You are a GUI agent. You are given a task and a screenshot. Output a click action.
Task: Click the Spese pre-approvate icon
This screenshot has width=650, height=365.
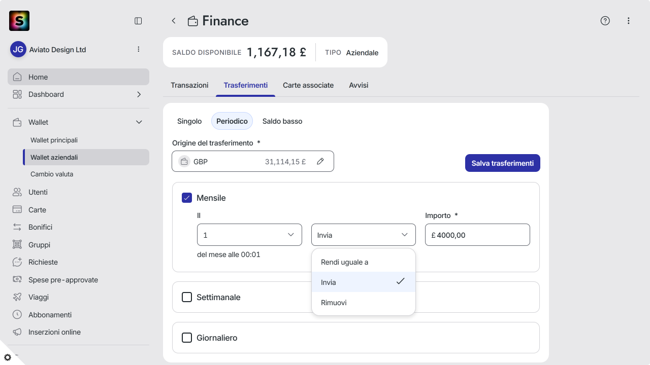17,280
